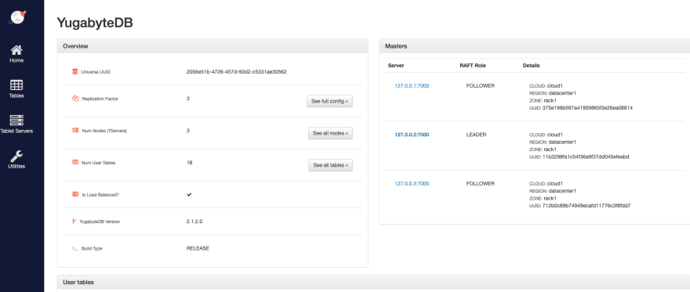Click the Masters panel header

tap(535, 46)
